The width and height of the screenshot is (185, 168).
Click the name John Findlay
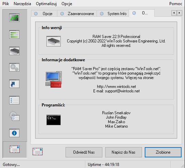click(x=116, y=117)
